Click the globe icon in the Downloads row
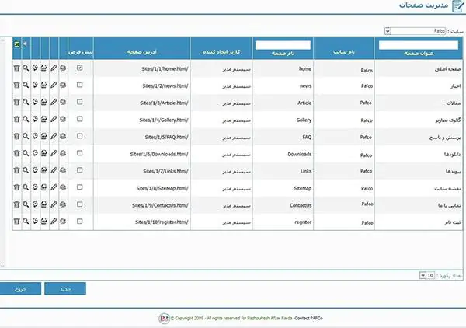The height and width of the screenshot is (328, 466). (x=63, y=153)
